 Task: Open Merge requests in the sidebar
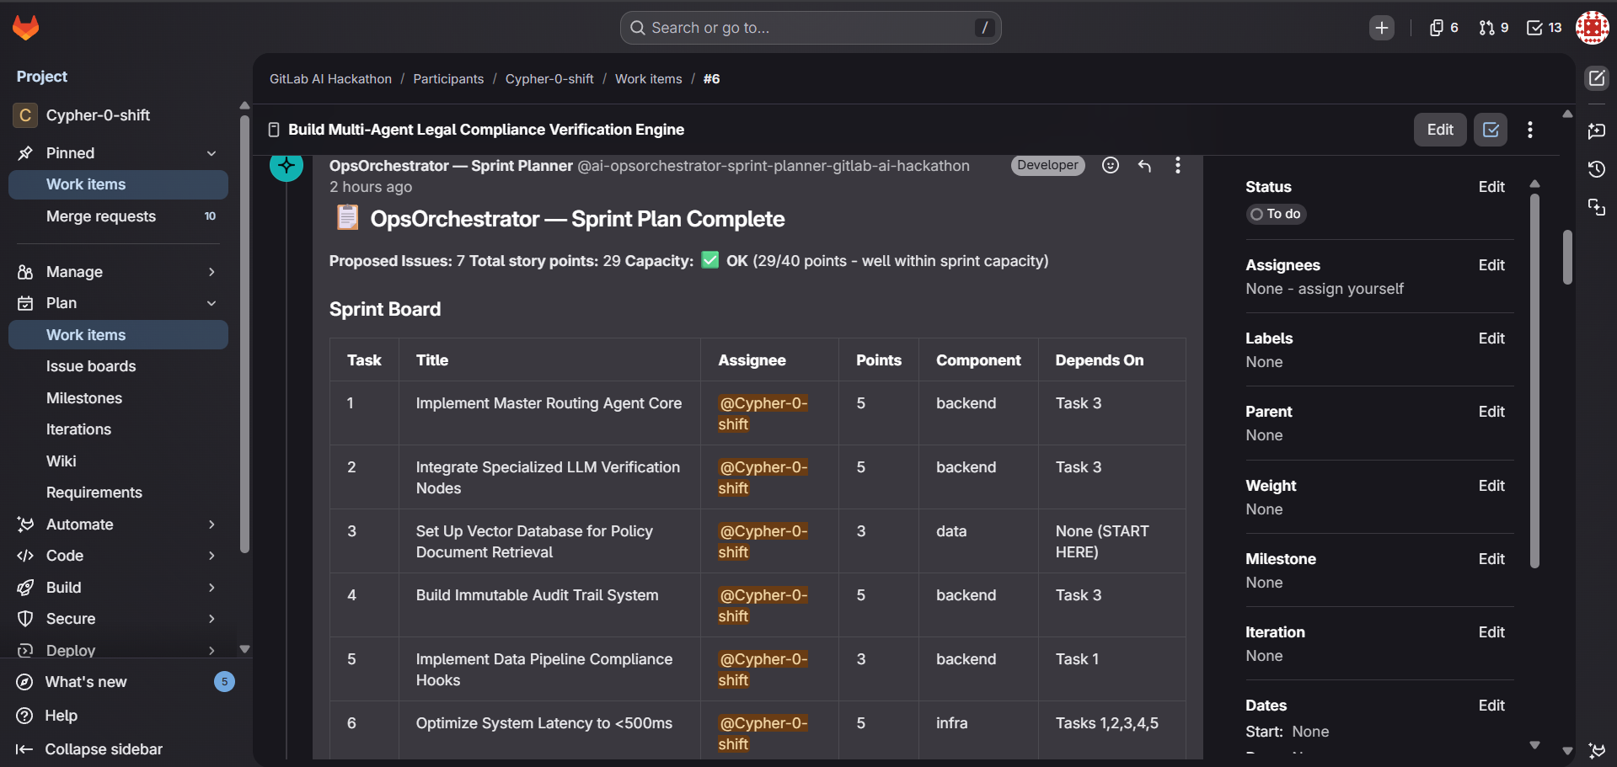[118, 216]
